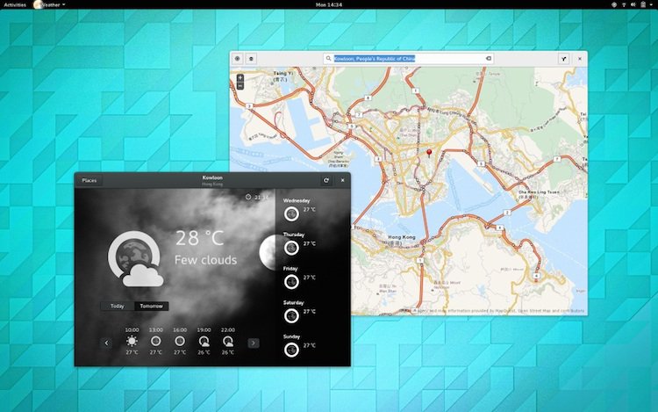Screen dimensions: 658x412
Task: Click the battery indicator in top bar
Action: point(643,4)
